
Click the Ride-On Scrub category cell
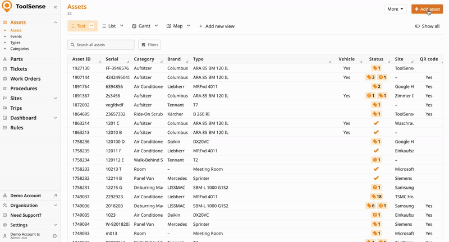[148, 114]
